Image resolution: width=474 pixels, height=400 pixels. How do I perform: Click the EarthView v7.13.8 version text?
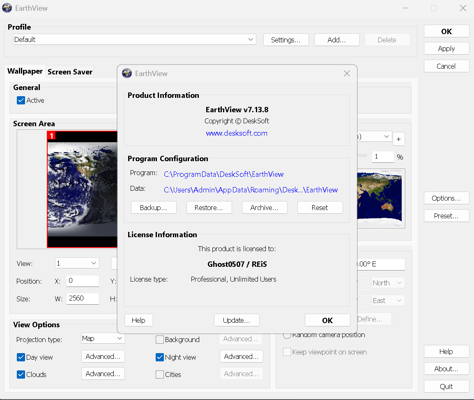tap(237, 109)
